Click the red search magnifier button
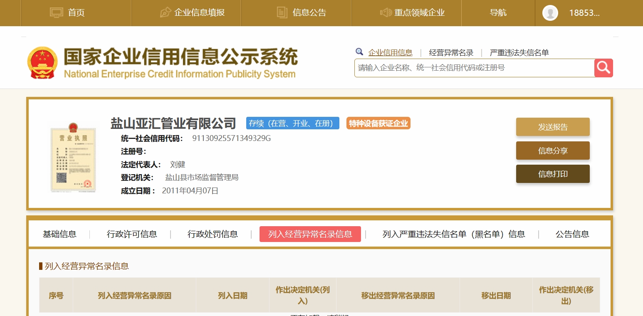Viewport: 643px width, 316px height. tap(603, 68)
